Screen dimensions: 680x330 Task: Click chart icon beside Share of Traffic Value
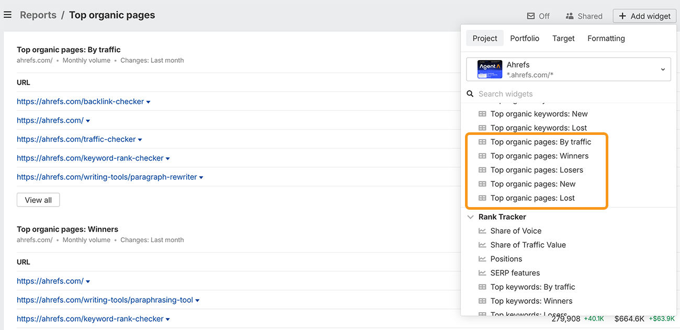[482, 245]
